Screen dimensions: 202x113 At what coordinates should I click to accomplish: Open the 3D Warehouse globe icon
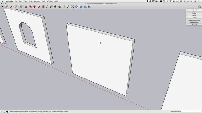click(x=77, y=7)
